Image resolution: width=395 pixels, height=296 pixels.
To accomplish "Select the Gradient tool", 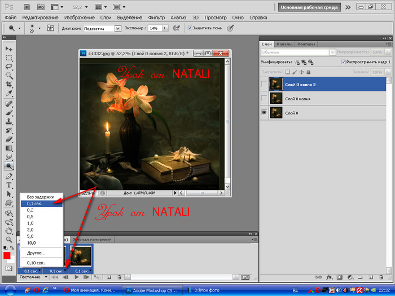I will [9, 148].
